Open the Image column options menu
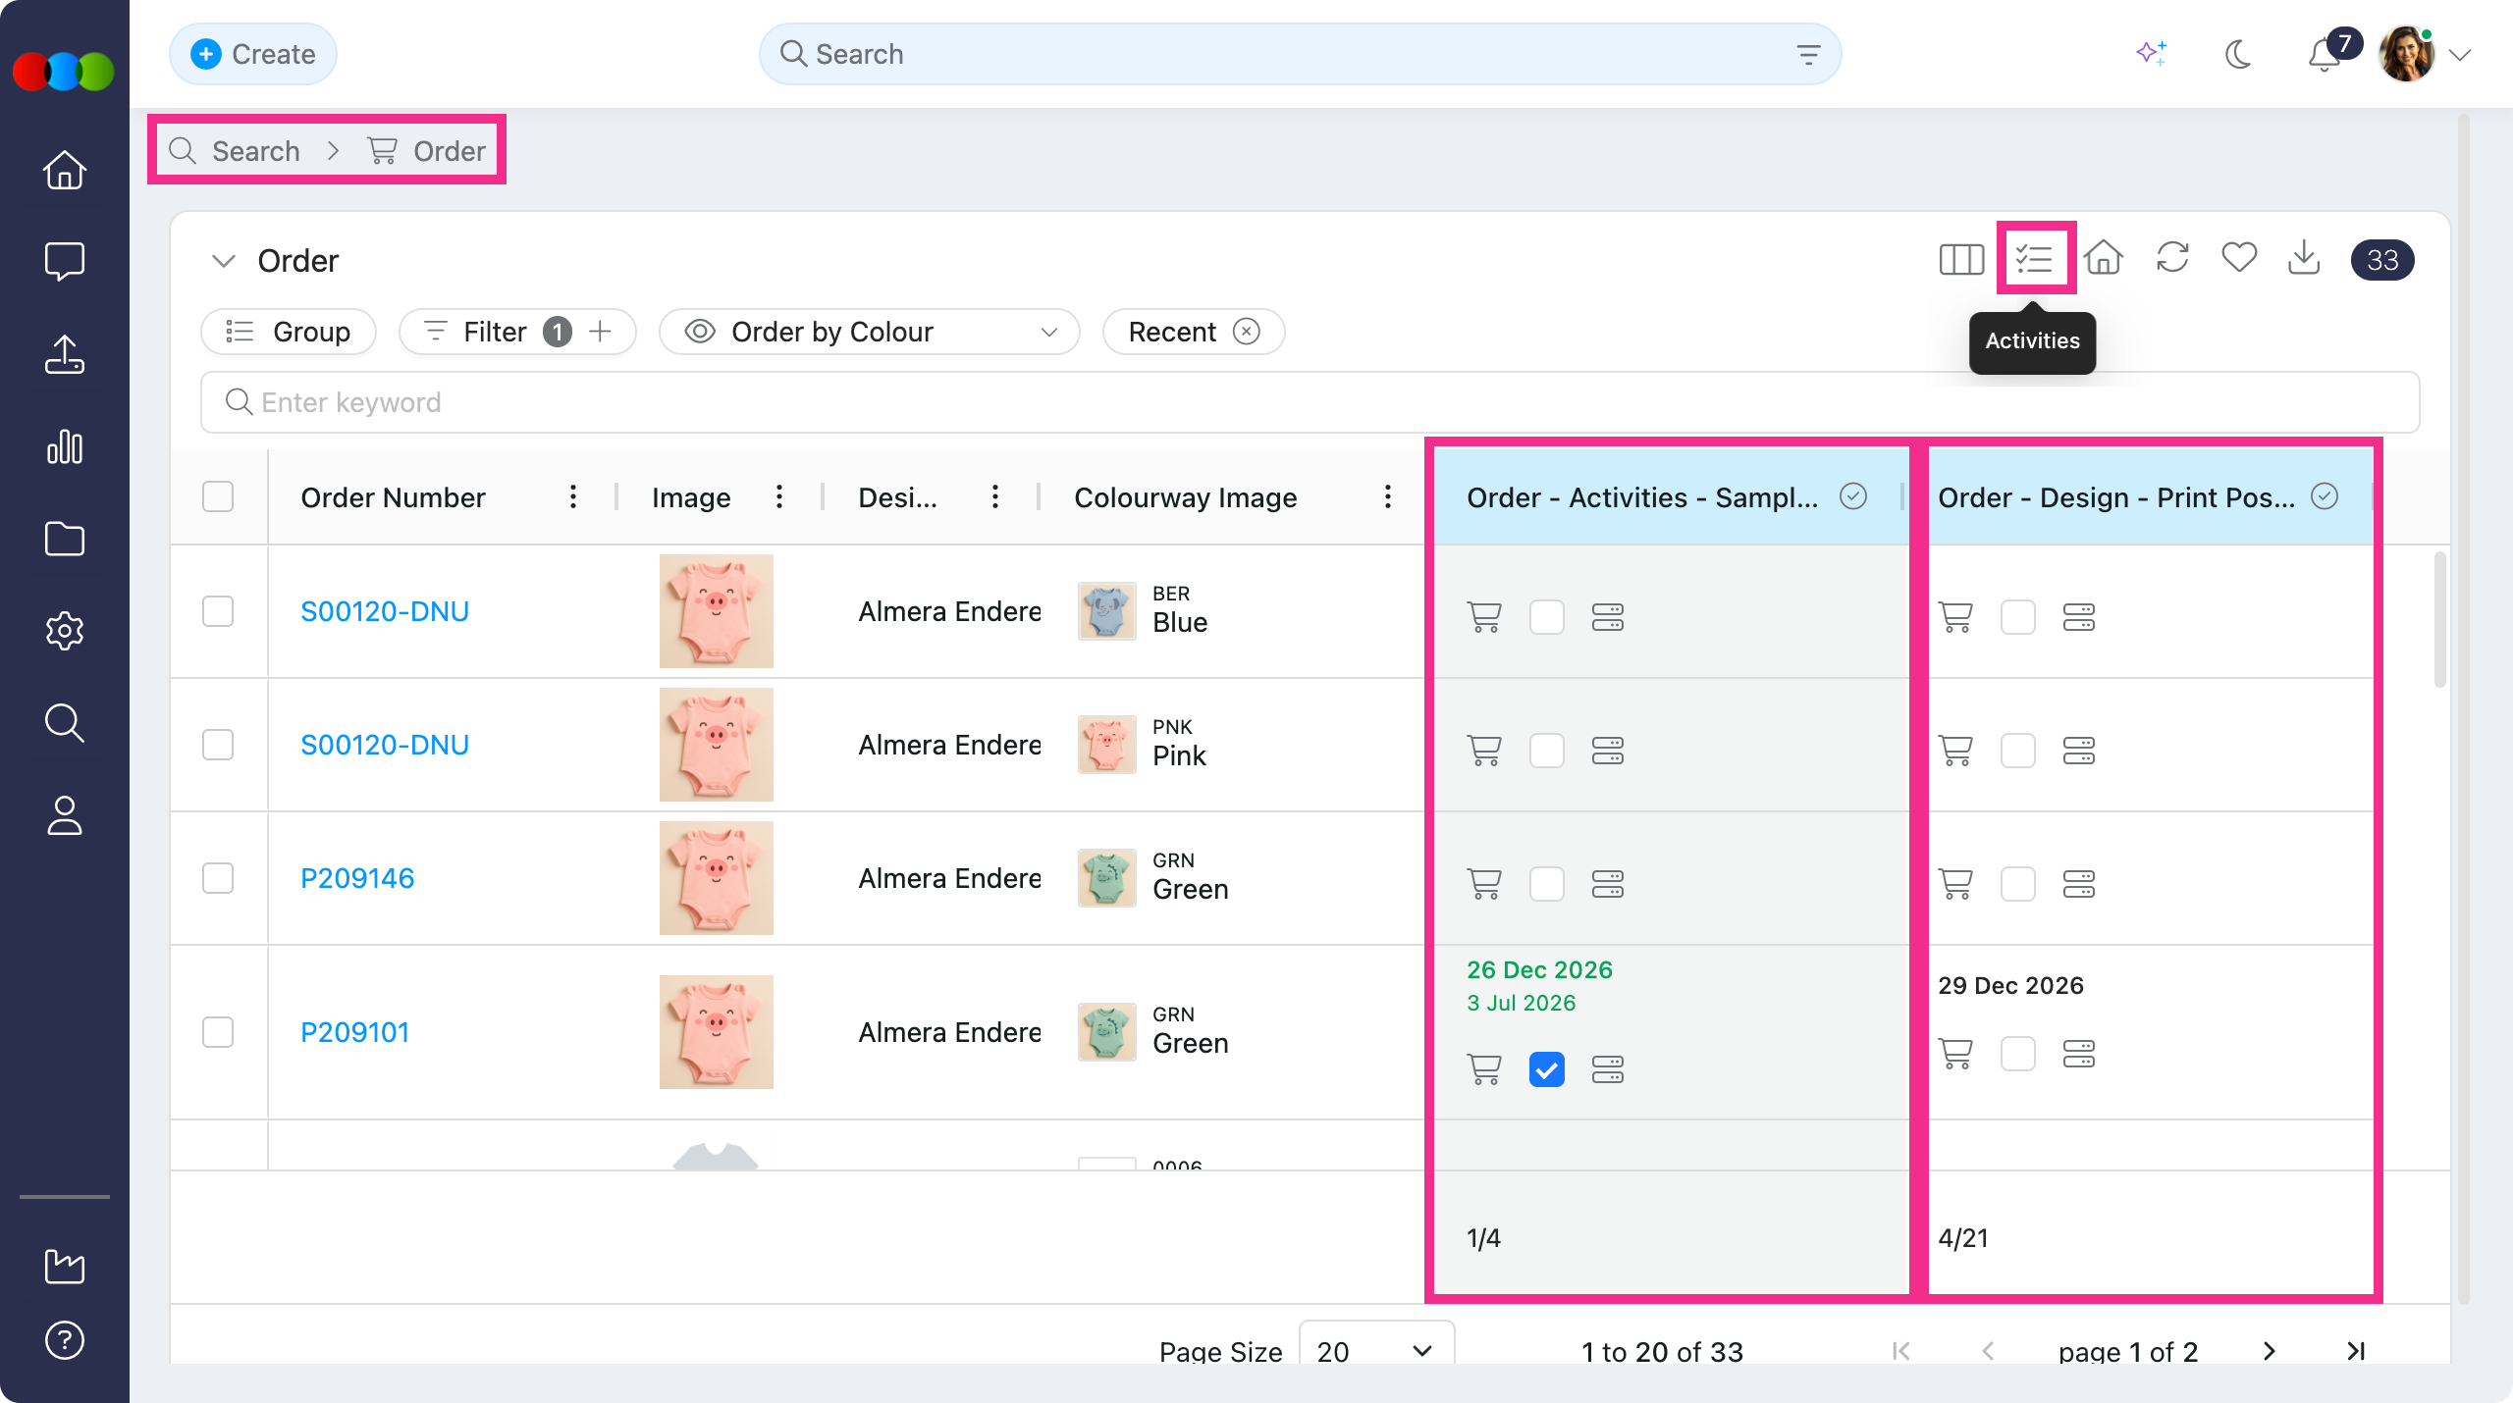2513x1403 pixels. (779, 496)
